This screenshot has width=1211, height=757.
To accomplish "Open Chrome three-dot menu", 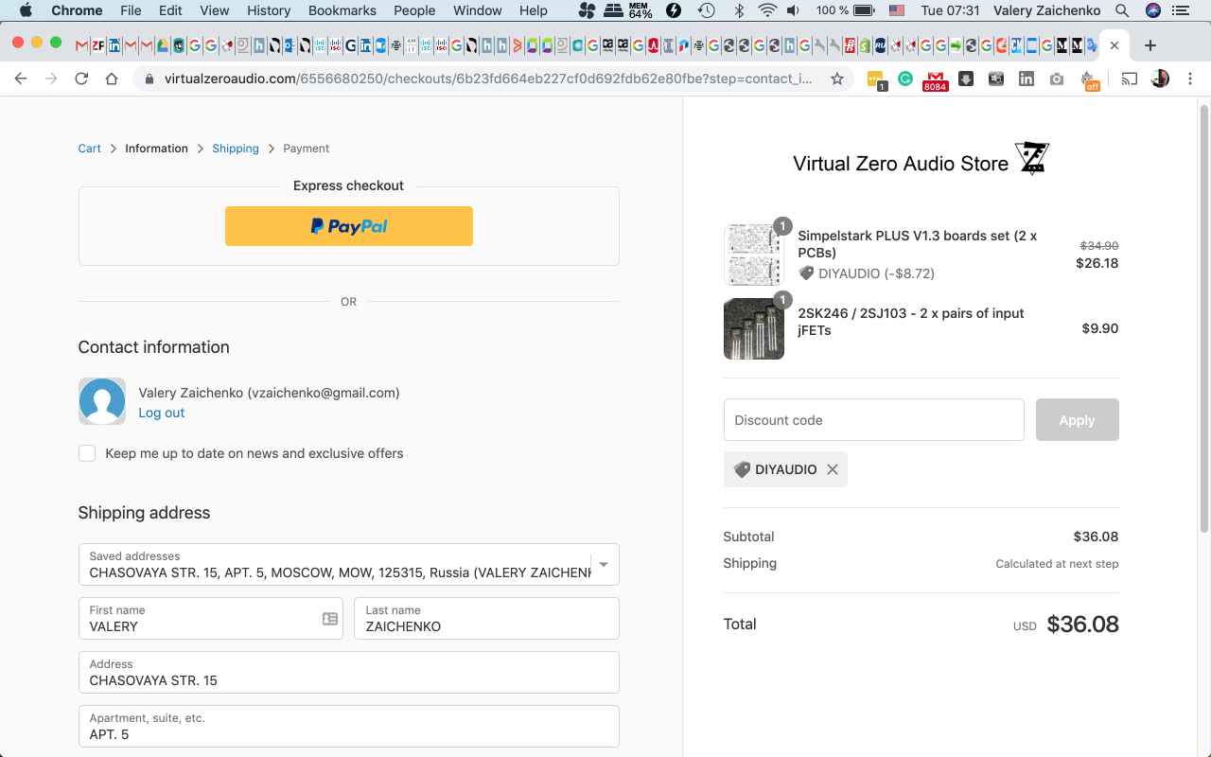I will 1190,79.
